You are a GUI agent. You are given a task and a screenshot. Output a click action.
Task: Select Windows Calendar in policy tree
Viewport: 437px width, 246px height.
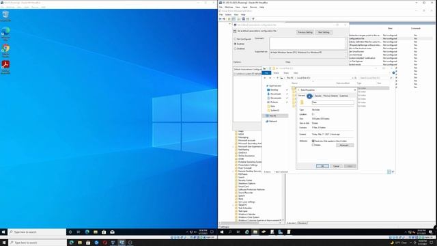pos(247,214)
